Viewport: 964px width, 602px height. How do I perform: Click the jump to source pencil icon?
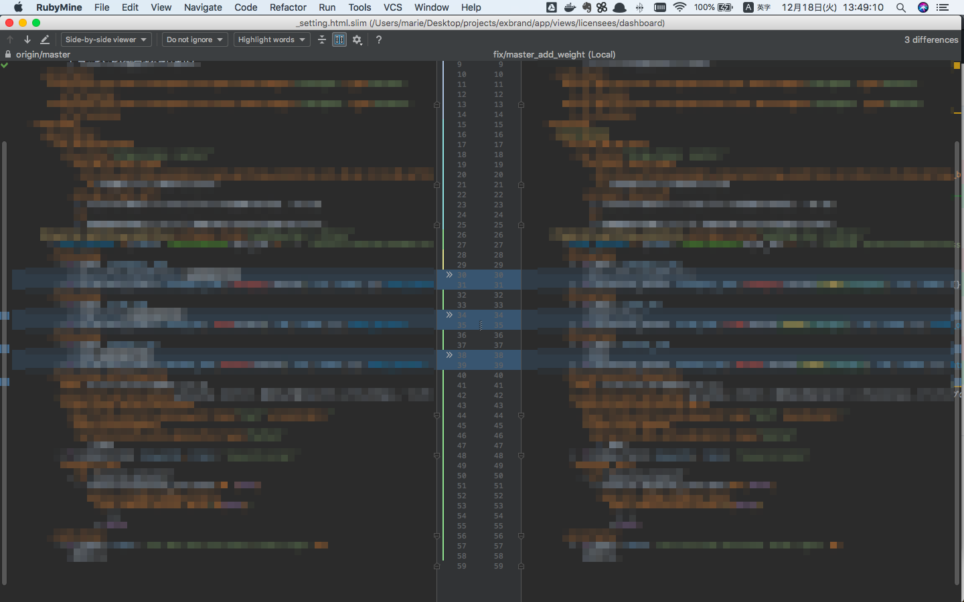[x=45, y=39]
